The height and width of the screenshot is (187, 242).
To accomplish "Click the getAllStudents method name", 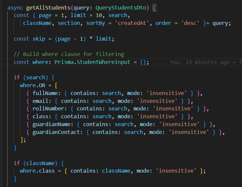I will pyautogui.click(x=48, y=8).
